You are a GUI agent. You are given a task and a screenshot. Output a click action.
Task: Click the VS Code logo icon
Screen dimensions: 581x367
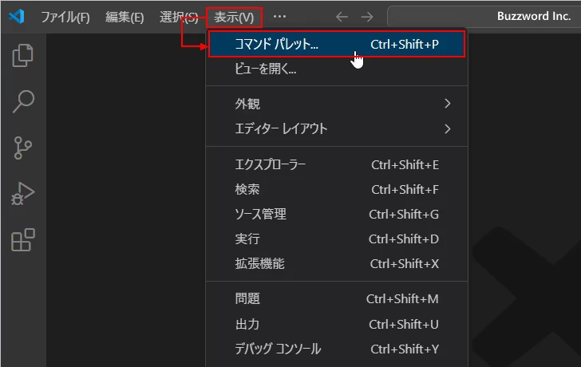point(17,17)
